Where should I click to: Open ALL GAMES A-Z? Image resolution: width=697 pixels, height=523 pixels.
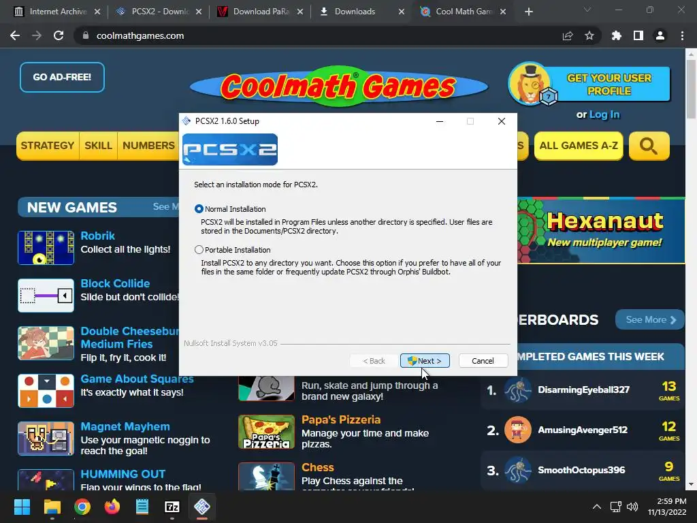click(x=579, y=146)
